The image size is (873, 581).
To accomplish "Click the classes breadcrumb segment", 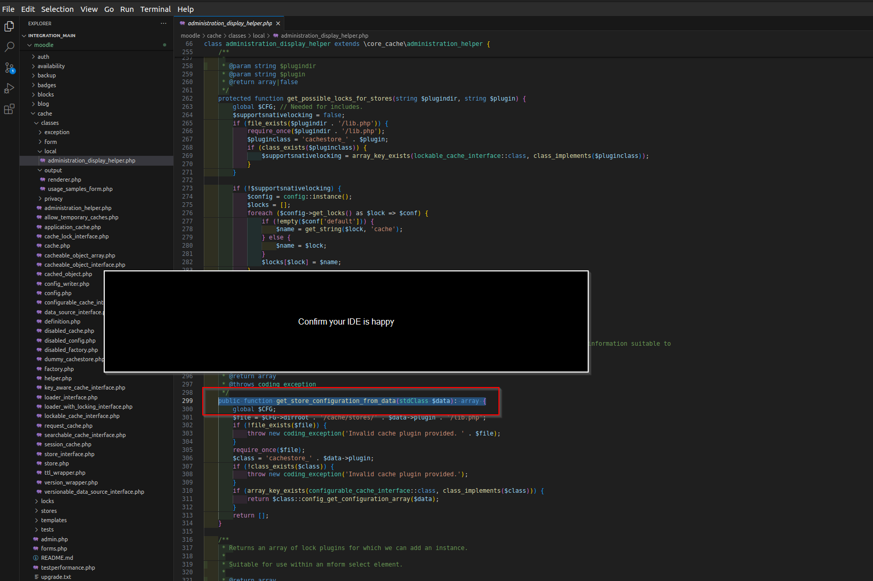I will pyautogui.click(x=237, y=36).
